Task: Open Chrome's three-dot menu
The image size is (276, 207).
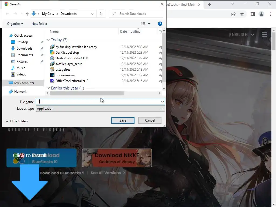Action: pyautogui.click(x=270, y=14)
